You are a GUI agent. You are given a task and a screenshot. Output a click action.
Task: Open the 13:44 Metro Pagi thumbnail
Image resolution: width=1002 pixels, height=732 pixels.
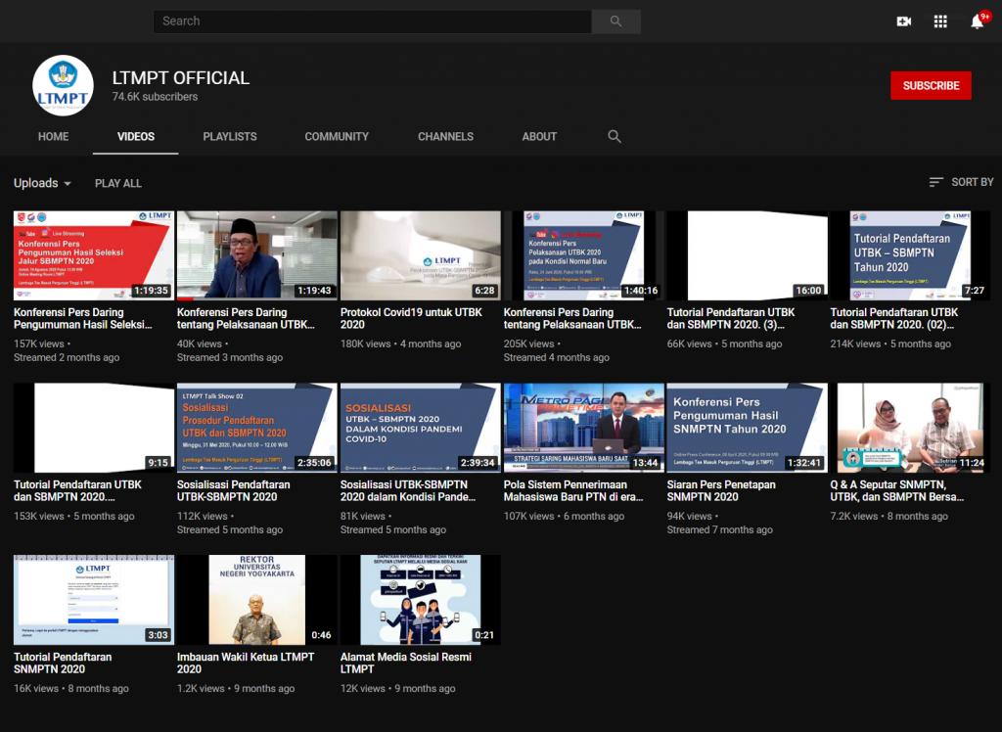583,428
